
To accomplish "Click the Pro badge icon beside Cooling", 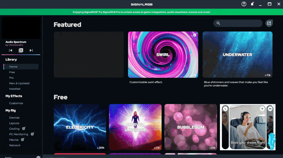I will (24, 128).
